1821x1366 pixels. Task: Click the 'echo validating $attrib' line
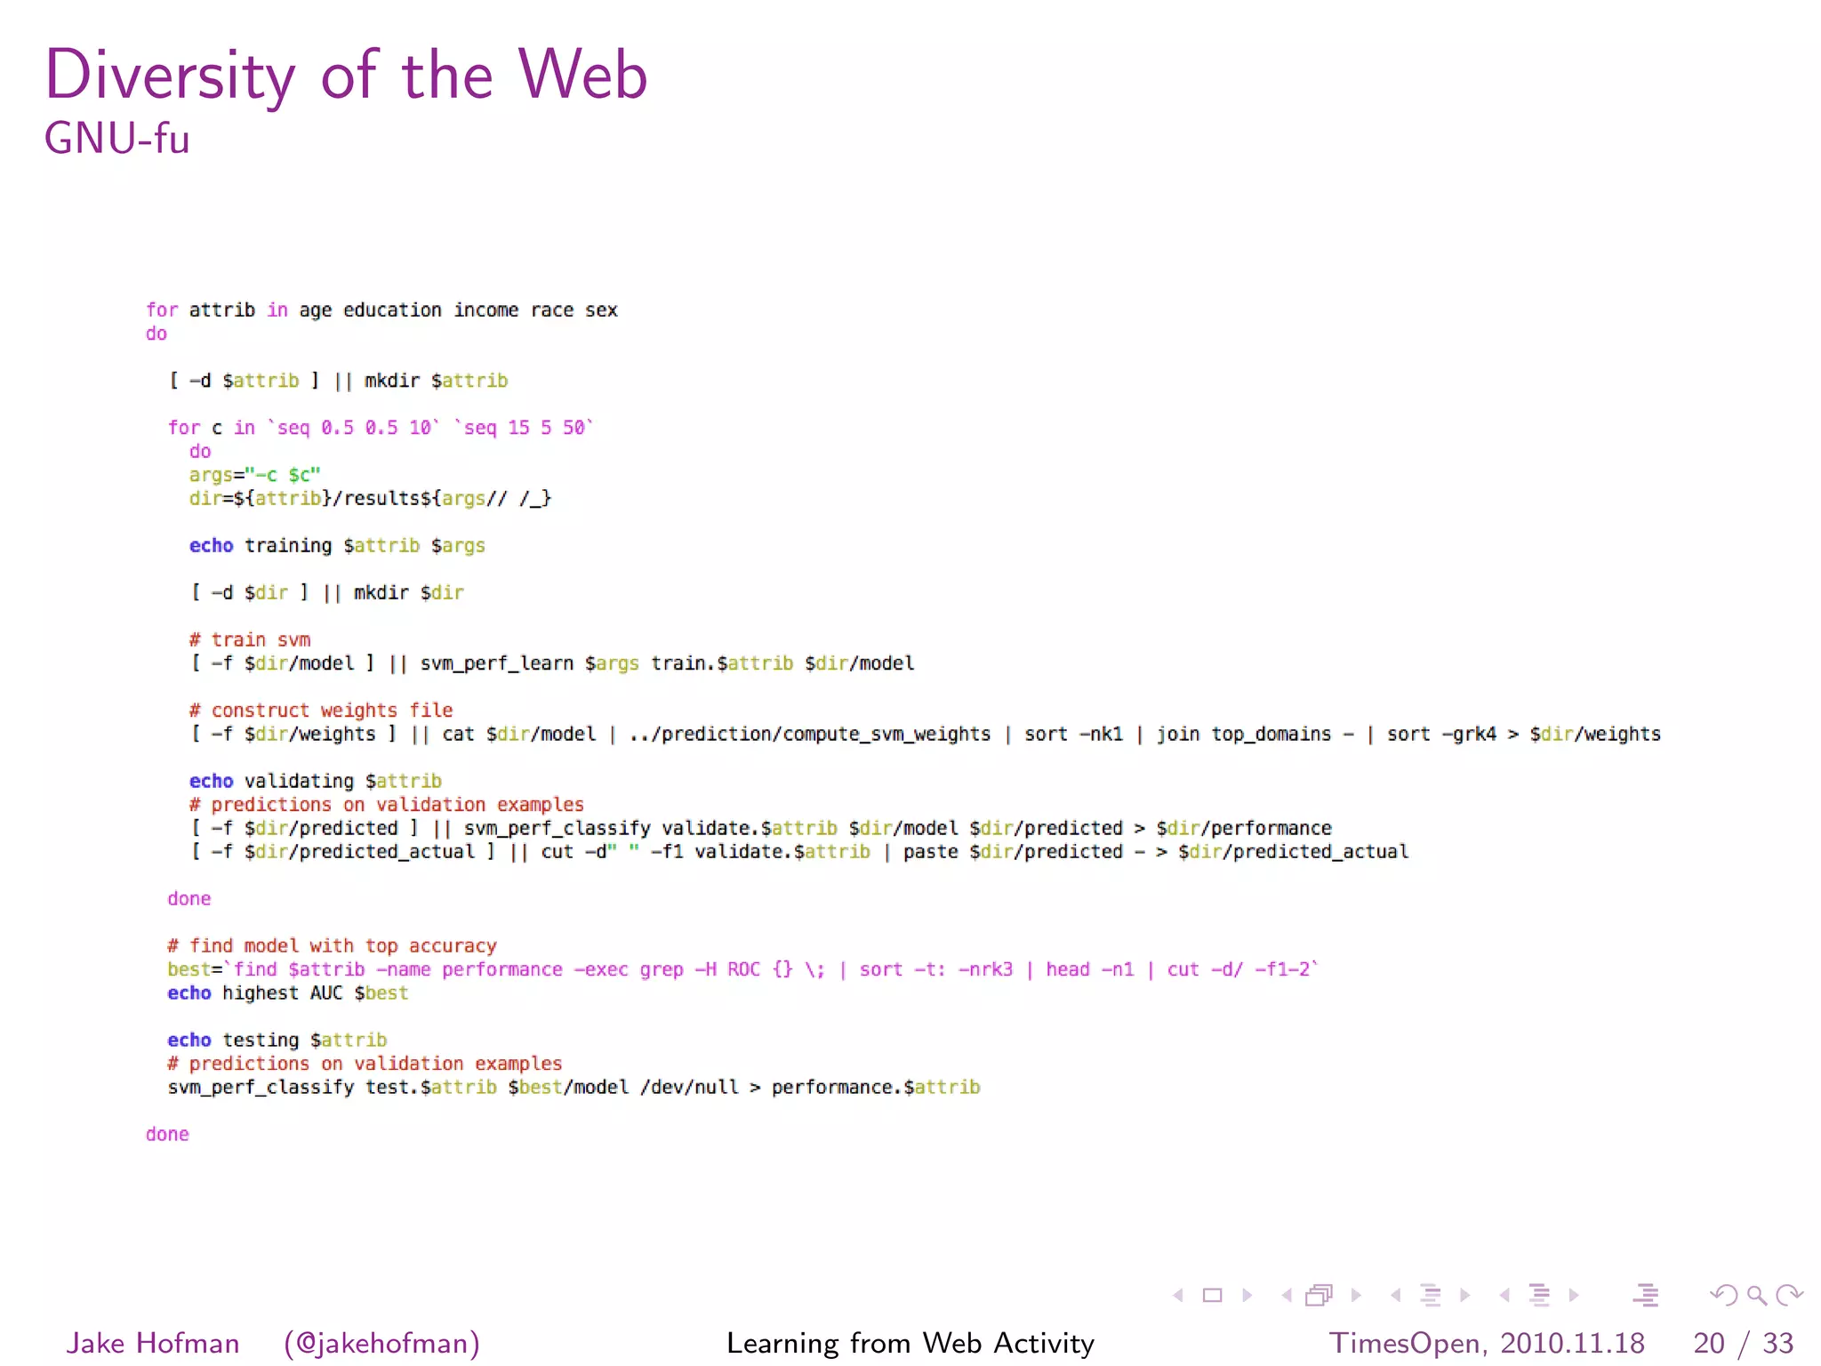316,781
